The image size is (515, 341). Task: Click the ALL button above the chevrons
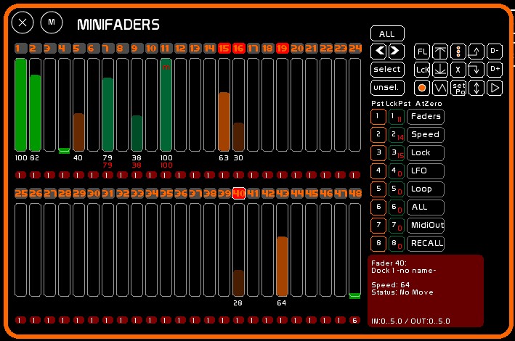388,34
